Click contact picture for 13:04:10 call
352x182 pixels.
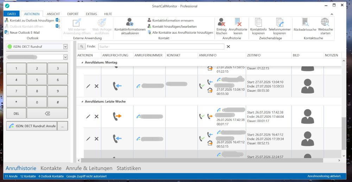coord(307,86)
